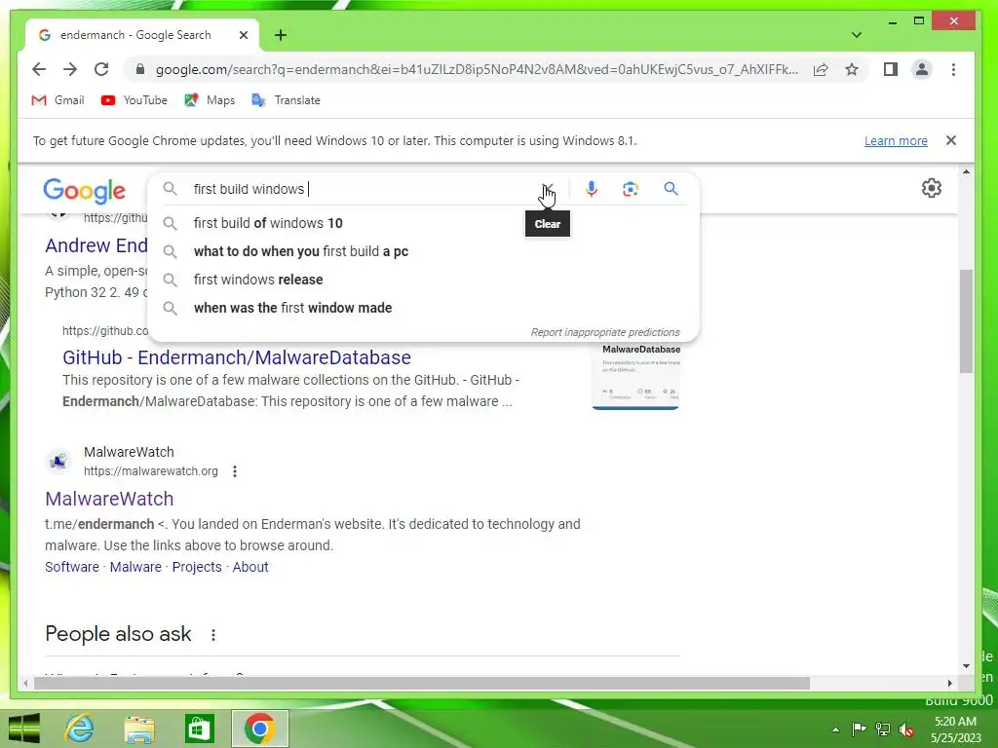Open the taskbar clock showing 5:20 AM
The width and height of the screenshot is (998, 748).
(x=956, y=729)
